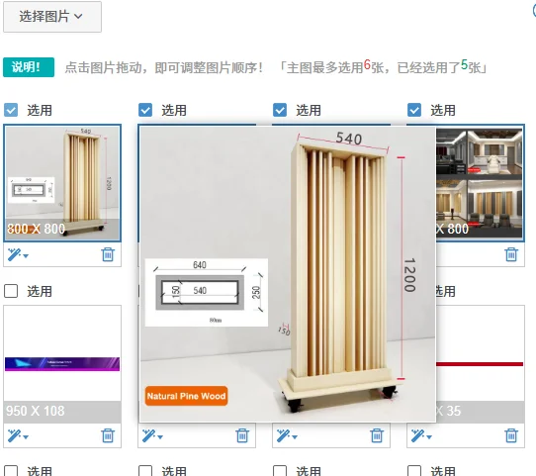Viewport: 536px width, 476px height.
Task: Check the fourth 选用 box in the bottom row
Action: click(414, 470)
